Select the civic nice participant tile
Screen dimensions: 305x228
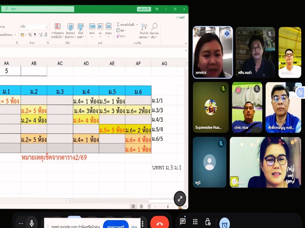point(247,107)
